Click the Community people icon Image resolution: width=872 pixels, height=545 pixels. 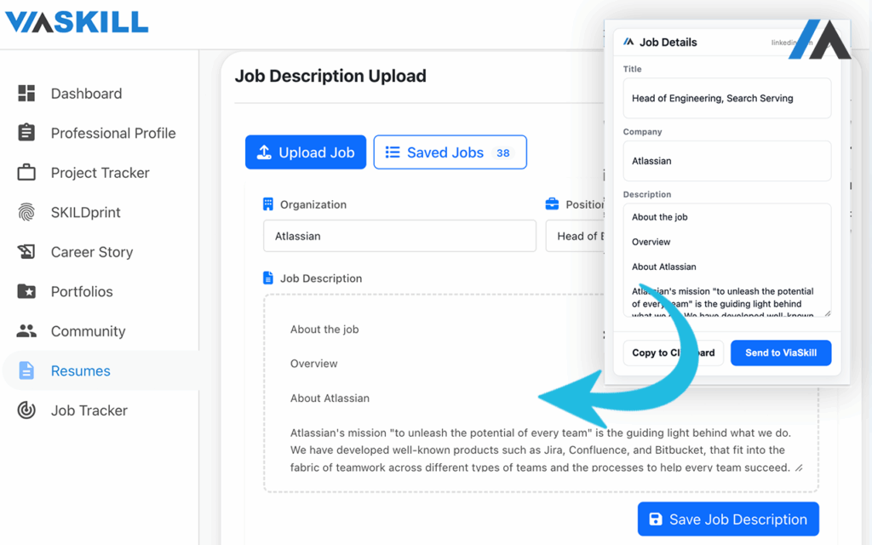point(27,330)
